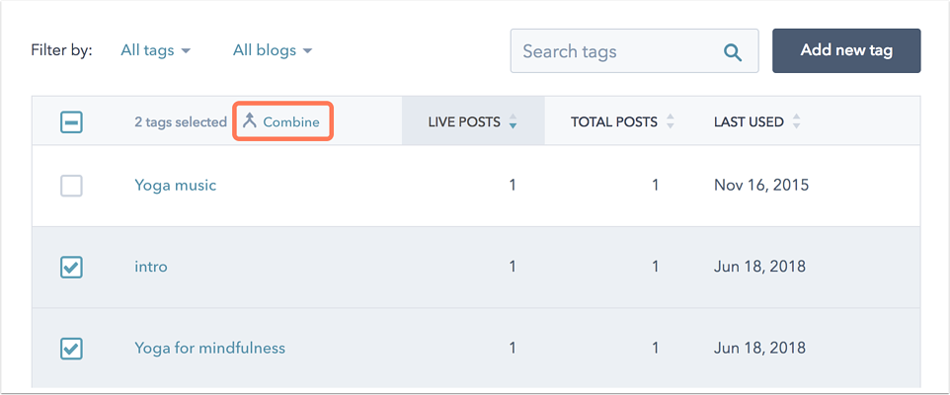
Task: Click the Live Posts column header
Action: point(473,121)
